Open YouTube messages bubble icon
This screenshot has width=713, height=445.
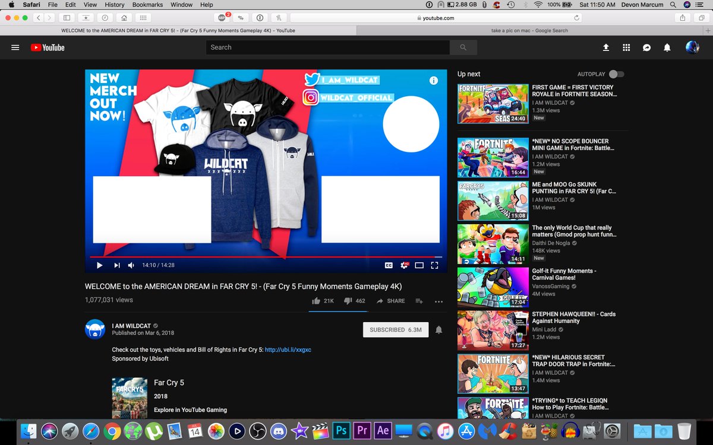click(646, 47)
